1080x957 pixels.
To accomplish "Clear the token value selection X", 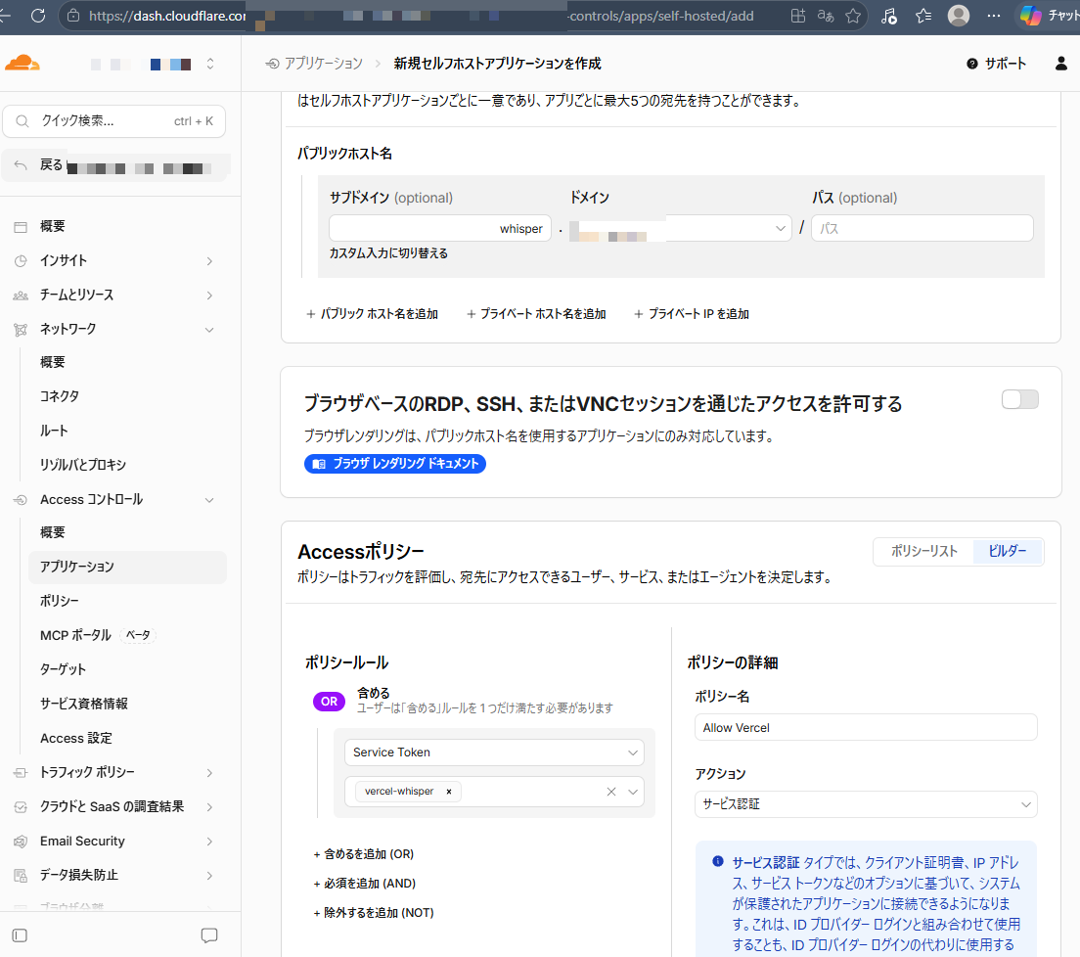I will point(611,792).
